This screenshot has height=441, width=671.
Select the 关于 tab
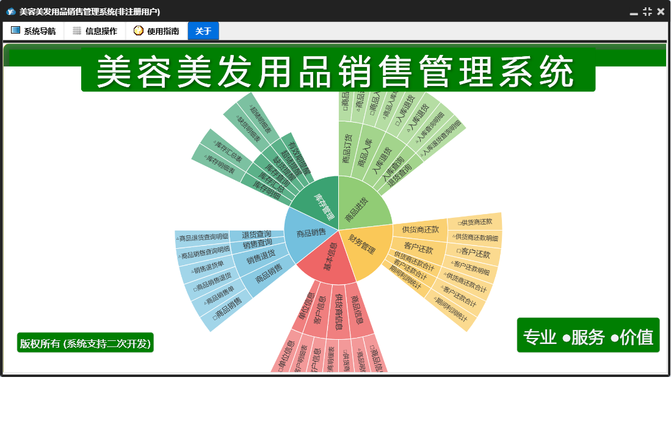point(203,30)
